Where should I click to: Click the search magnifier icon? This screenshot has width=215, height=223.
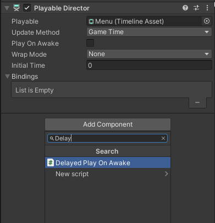pos(52,138)
